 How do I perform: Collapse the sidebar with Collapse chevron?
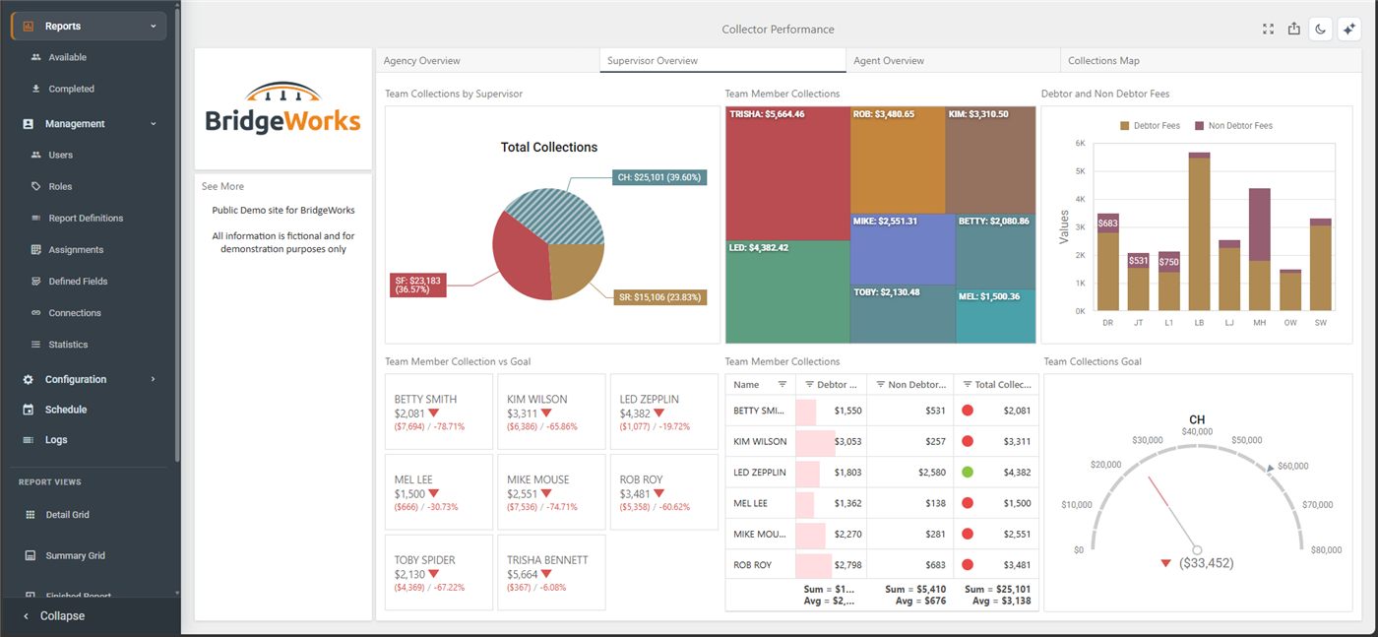27,616
